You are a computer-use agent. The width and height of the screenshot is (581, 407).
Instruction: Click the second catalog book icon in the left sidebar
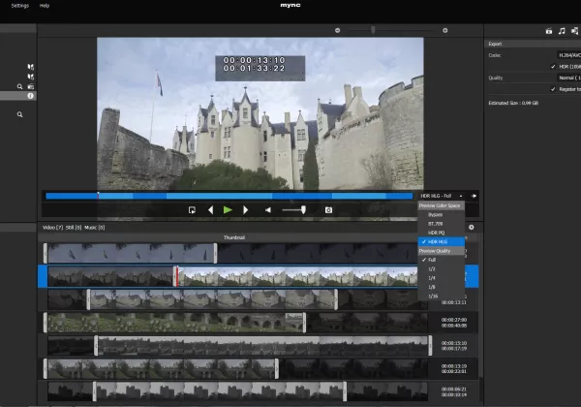pyautogui.click(x=31, y=77)
